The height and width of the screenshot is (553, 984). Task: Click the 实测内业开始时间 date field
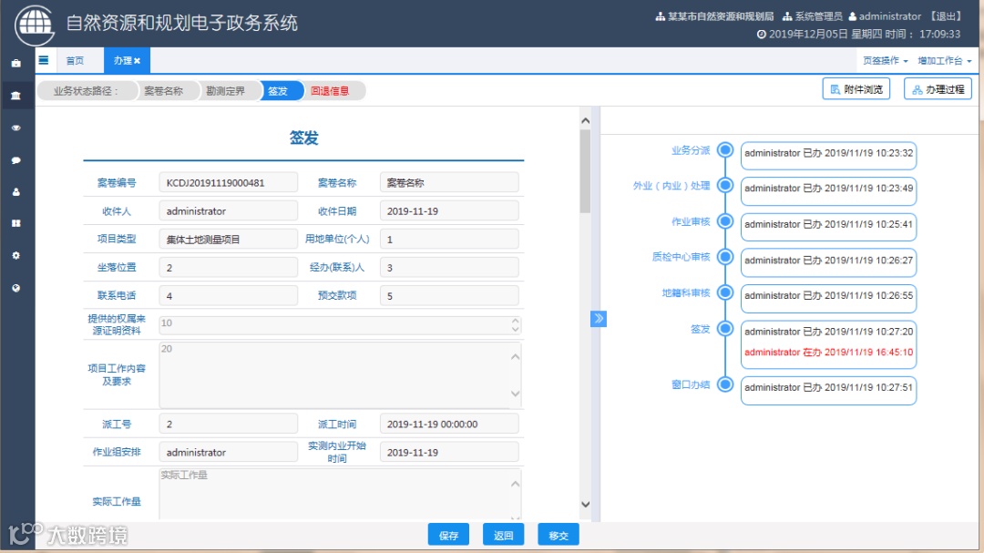449,452
